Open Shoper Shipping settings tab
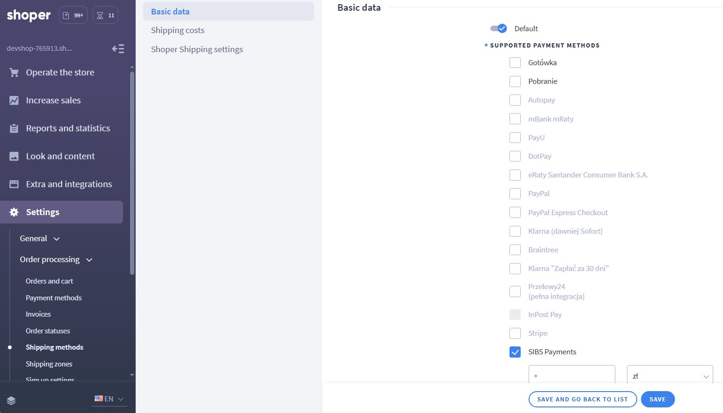 (197, 49)
